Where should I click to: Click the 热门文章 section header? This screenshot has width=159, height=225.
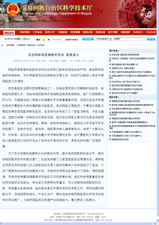[x=114, y=51]
